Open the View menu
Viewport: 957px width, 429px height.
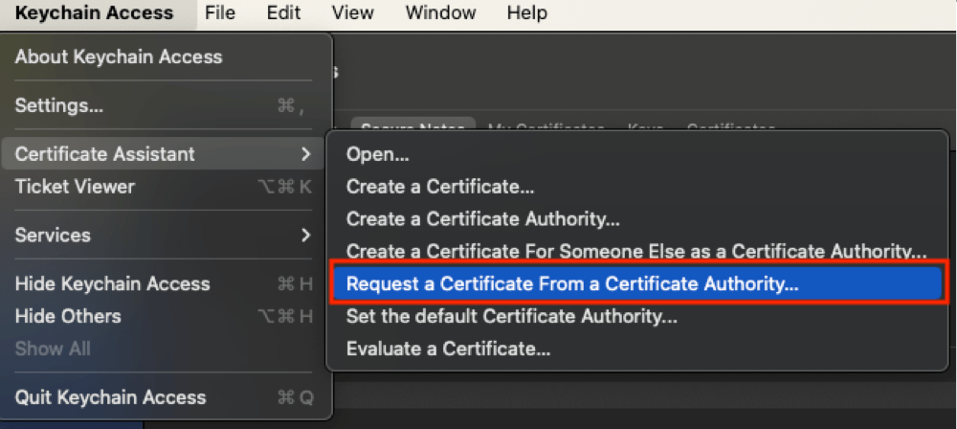[x=352, y=12]
